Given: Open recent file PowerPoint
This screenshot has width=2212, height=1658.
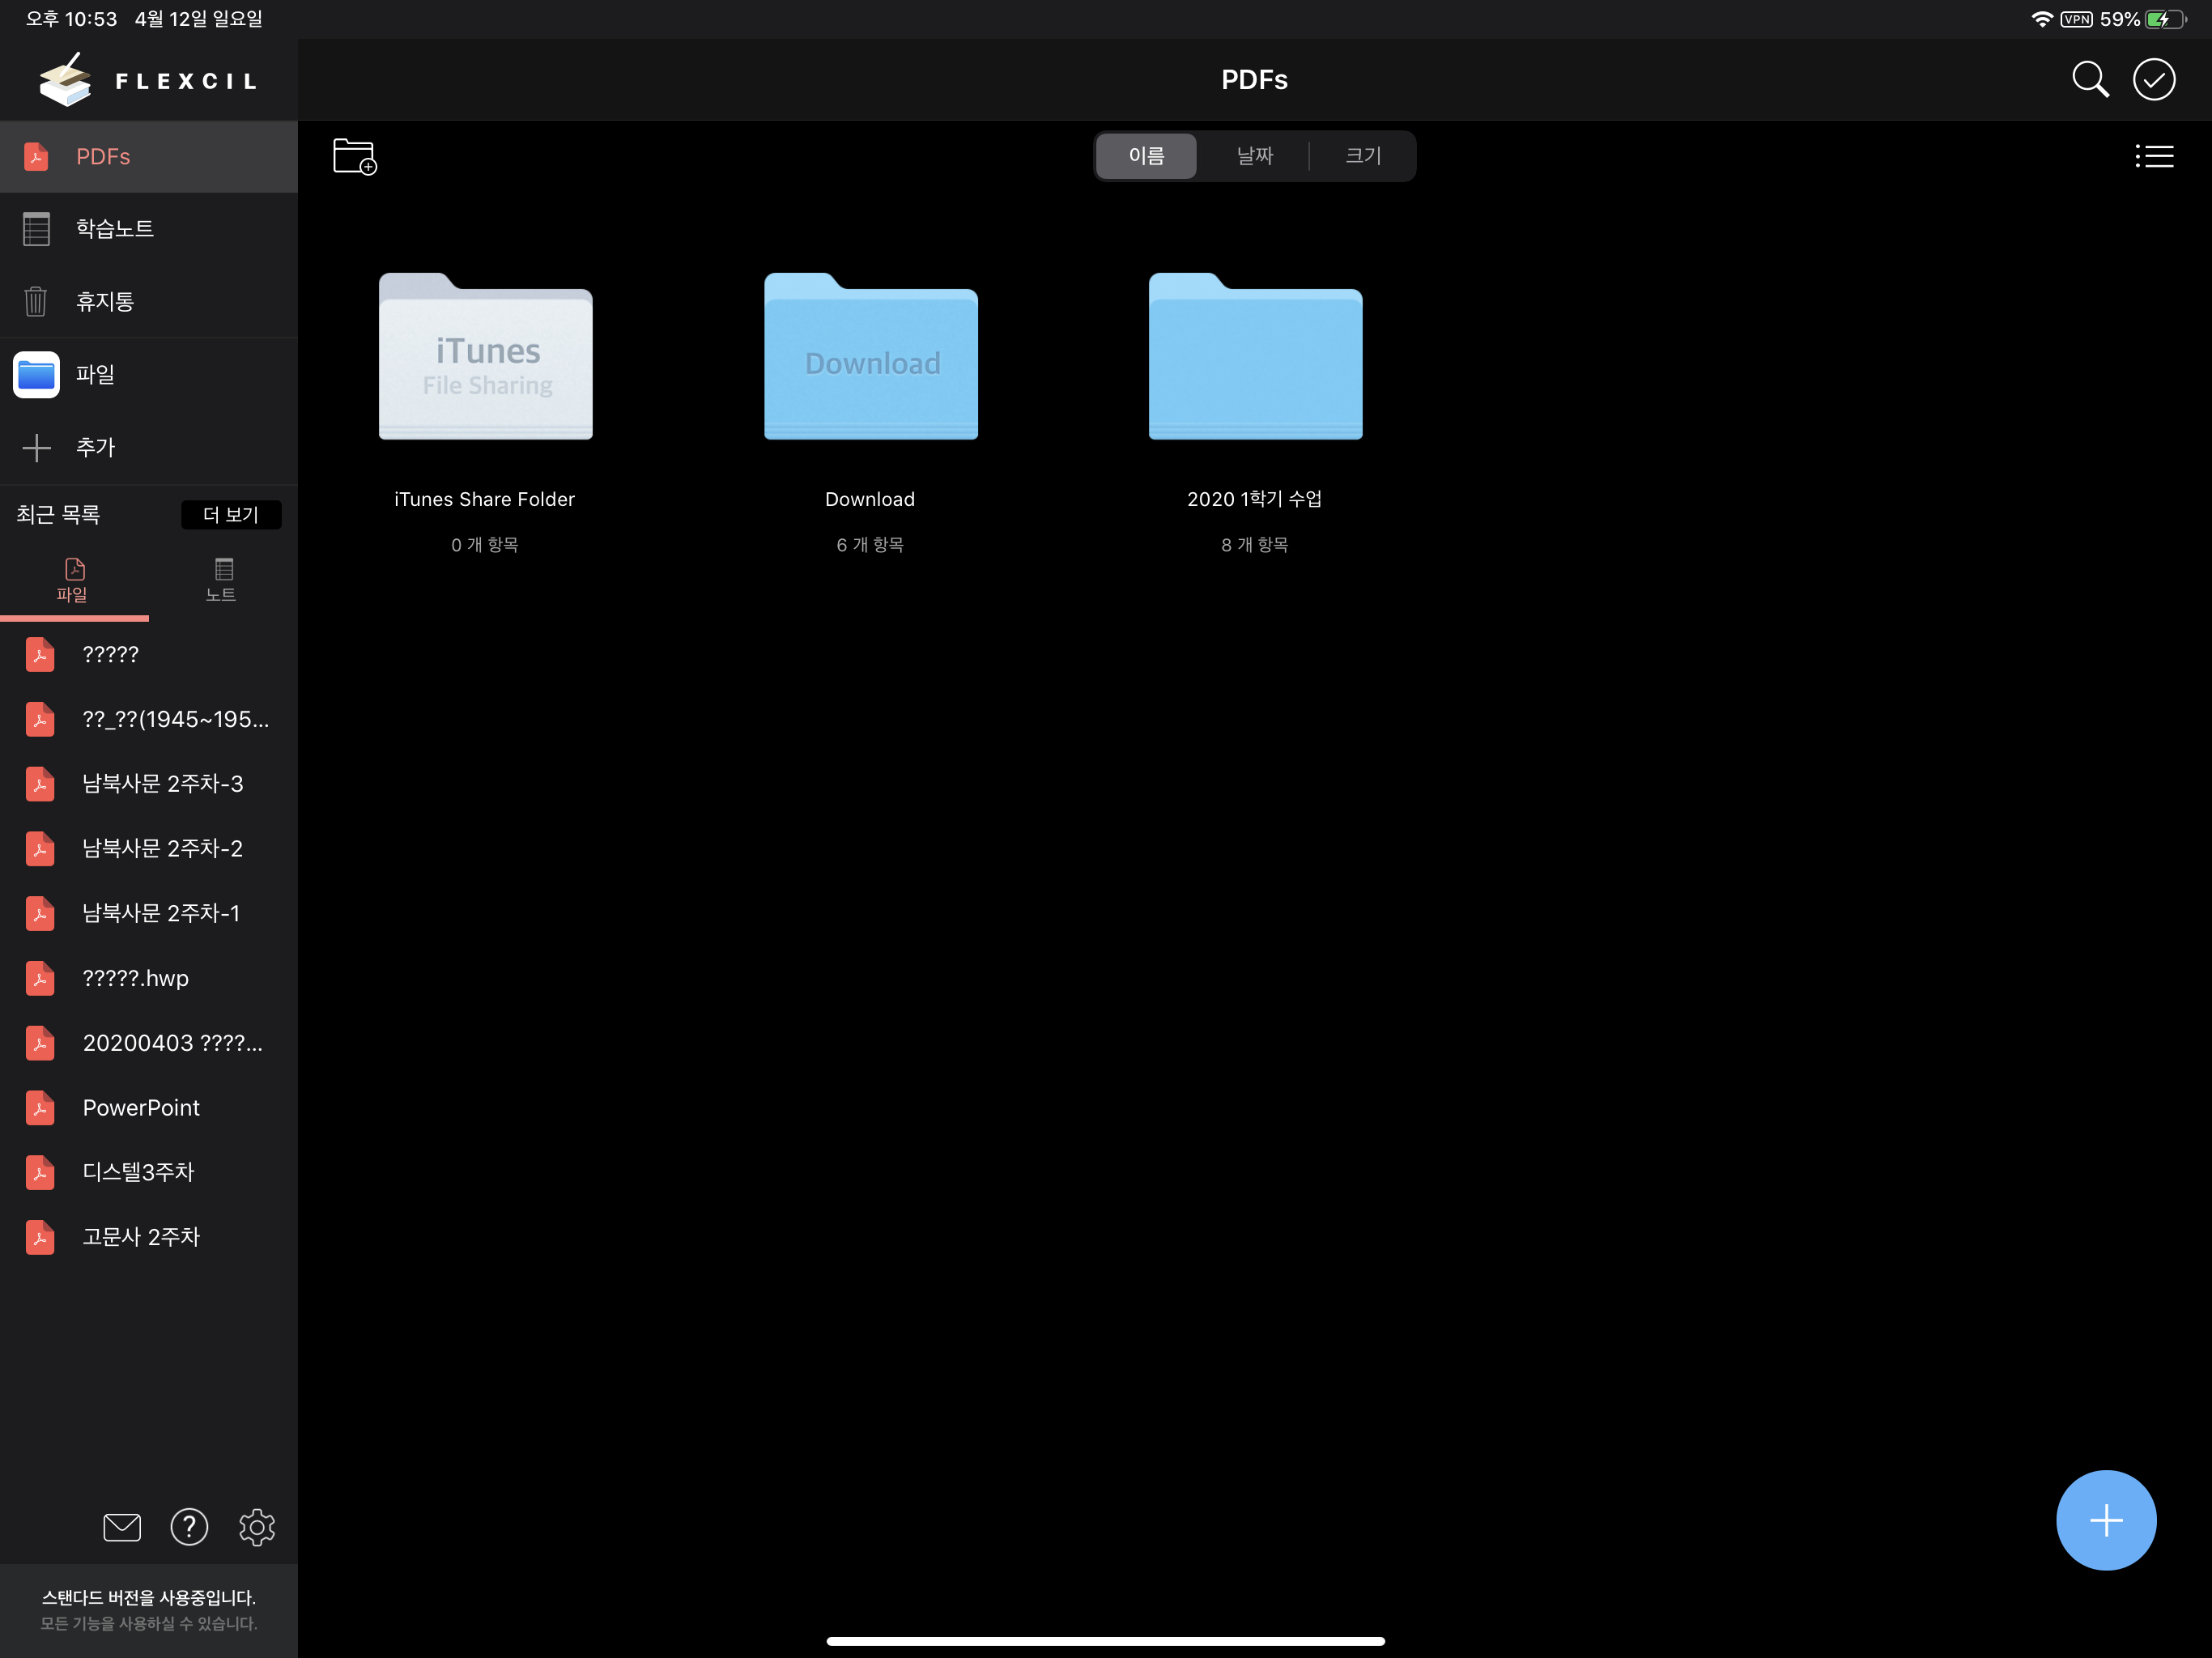Looking at the screenshot, I should (141, 1107).
